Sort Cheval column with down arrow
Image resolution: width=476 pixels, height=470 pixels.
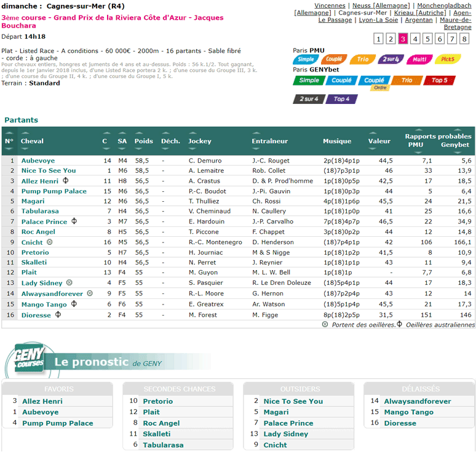pyautogui.click(x=25, y=149)
